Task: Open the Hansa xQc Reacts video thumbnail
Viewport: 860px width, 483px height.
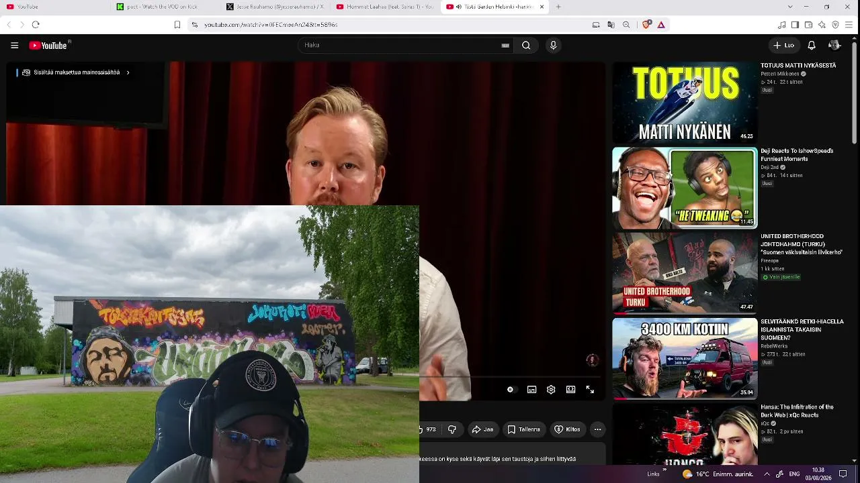Action: click(x=685, y=434)
